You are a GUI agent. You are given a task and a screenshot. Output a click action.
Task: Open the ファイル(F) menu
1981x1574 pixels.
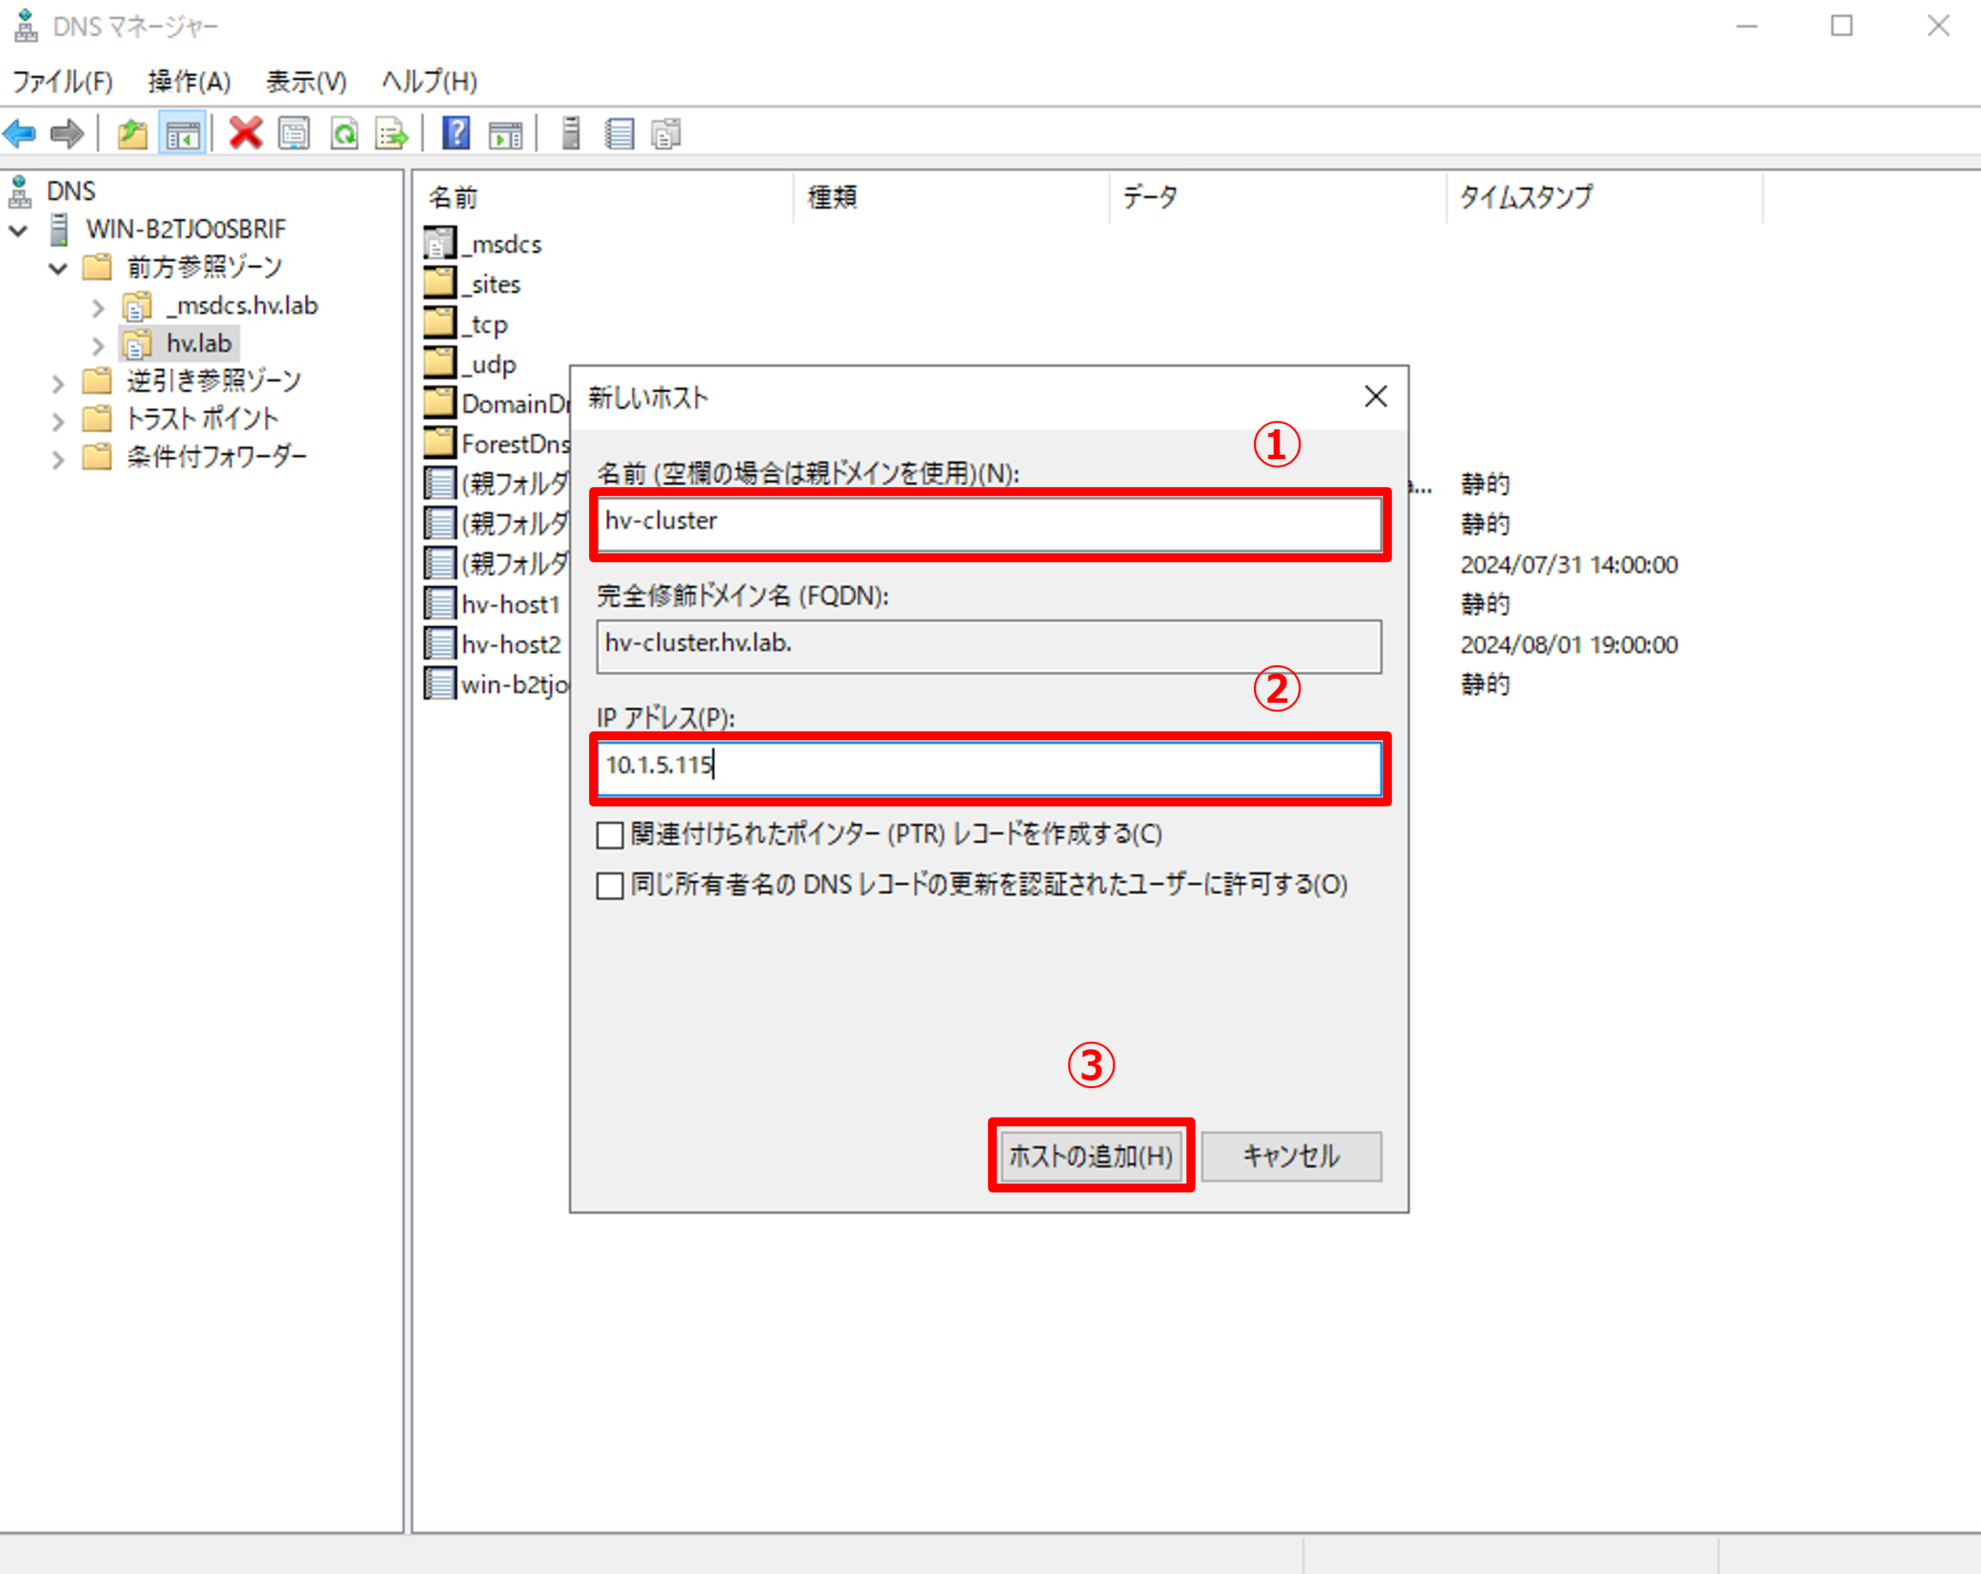coord(62,82)
